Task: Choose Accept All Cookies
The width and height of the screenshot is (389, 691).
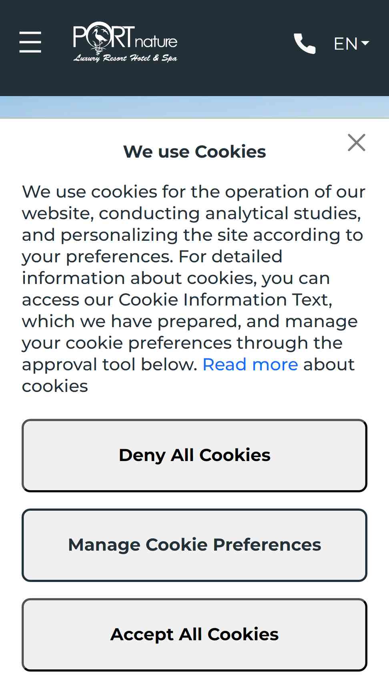Action: pos(194,635)
